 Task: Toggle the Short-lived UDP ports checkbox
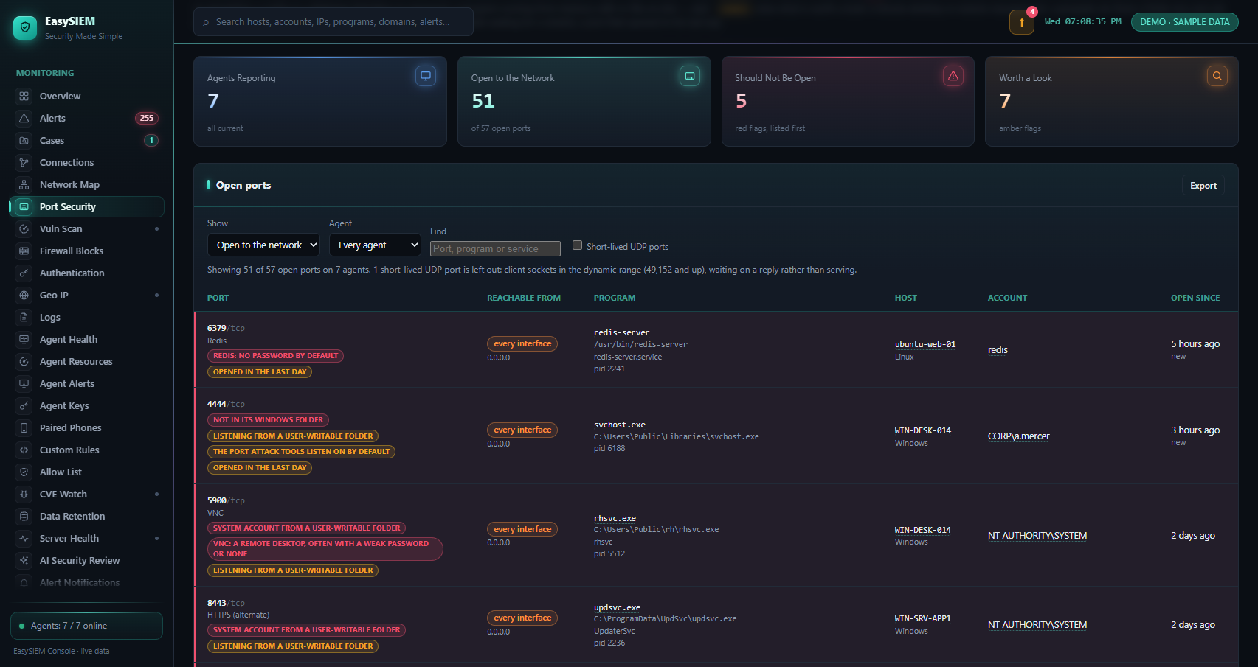pos(577,245)
